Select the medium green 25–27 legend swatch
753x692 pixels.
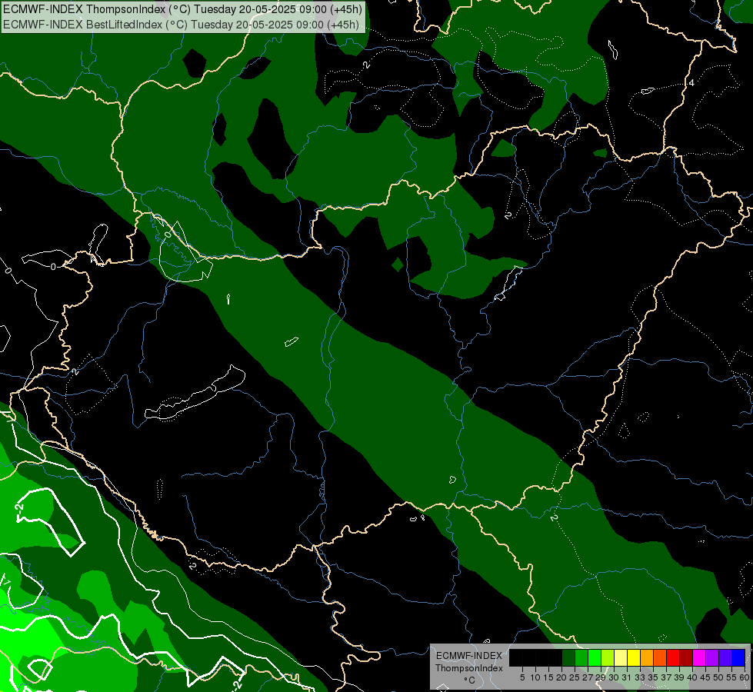(x=581, y=657)
